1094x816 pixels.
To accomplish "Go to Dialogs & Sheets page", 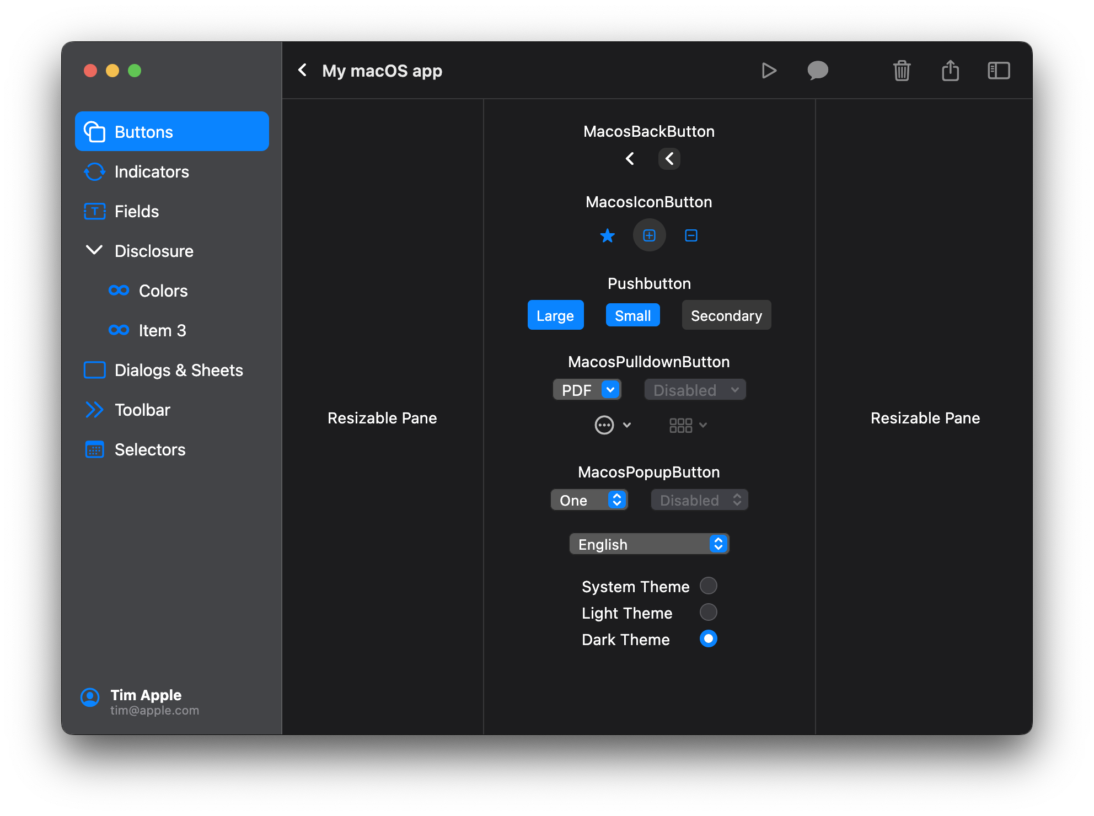I will coord(178,371).
